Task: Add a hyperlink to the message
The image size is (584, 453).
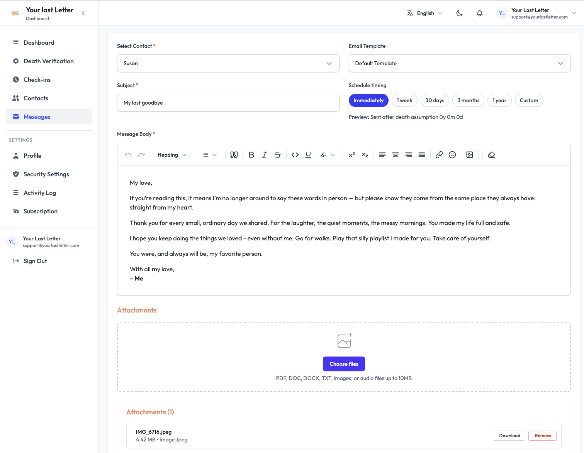Action: [x=439, y=155]
